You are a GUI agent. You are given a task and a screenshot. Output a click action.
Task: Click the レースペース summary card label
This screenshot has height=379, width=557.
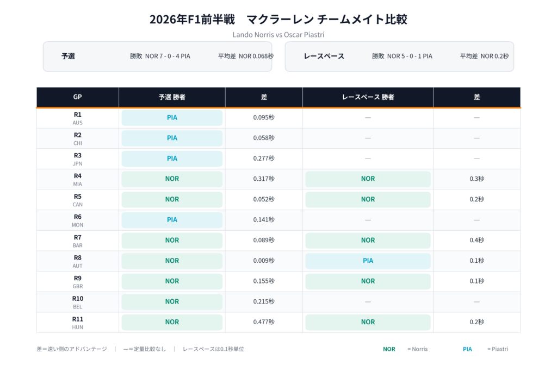pos(324,56)
